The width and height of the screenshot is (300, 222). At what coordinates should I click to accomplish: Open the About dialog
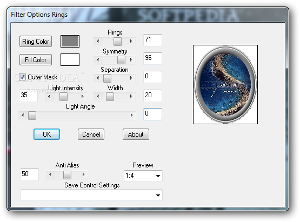point(136,134)
